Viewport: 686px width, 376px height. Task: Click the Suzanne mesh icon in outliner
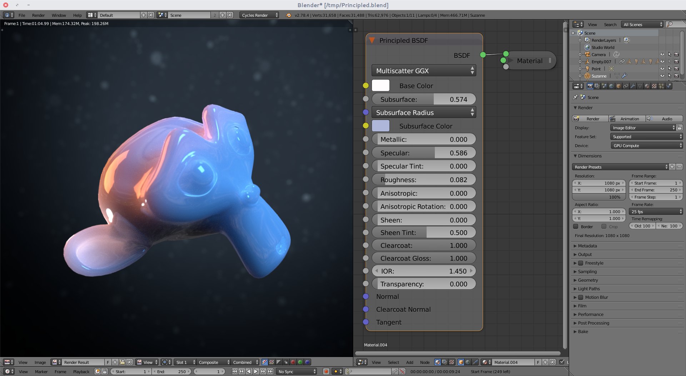tap(587, 76)
